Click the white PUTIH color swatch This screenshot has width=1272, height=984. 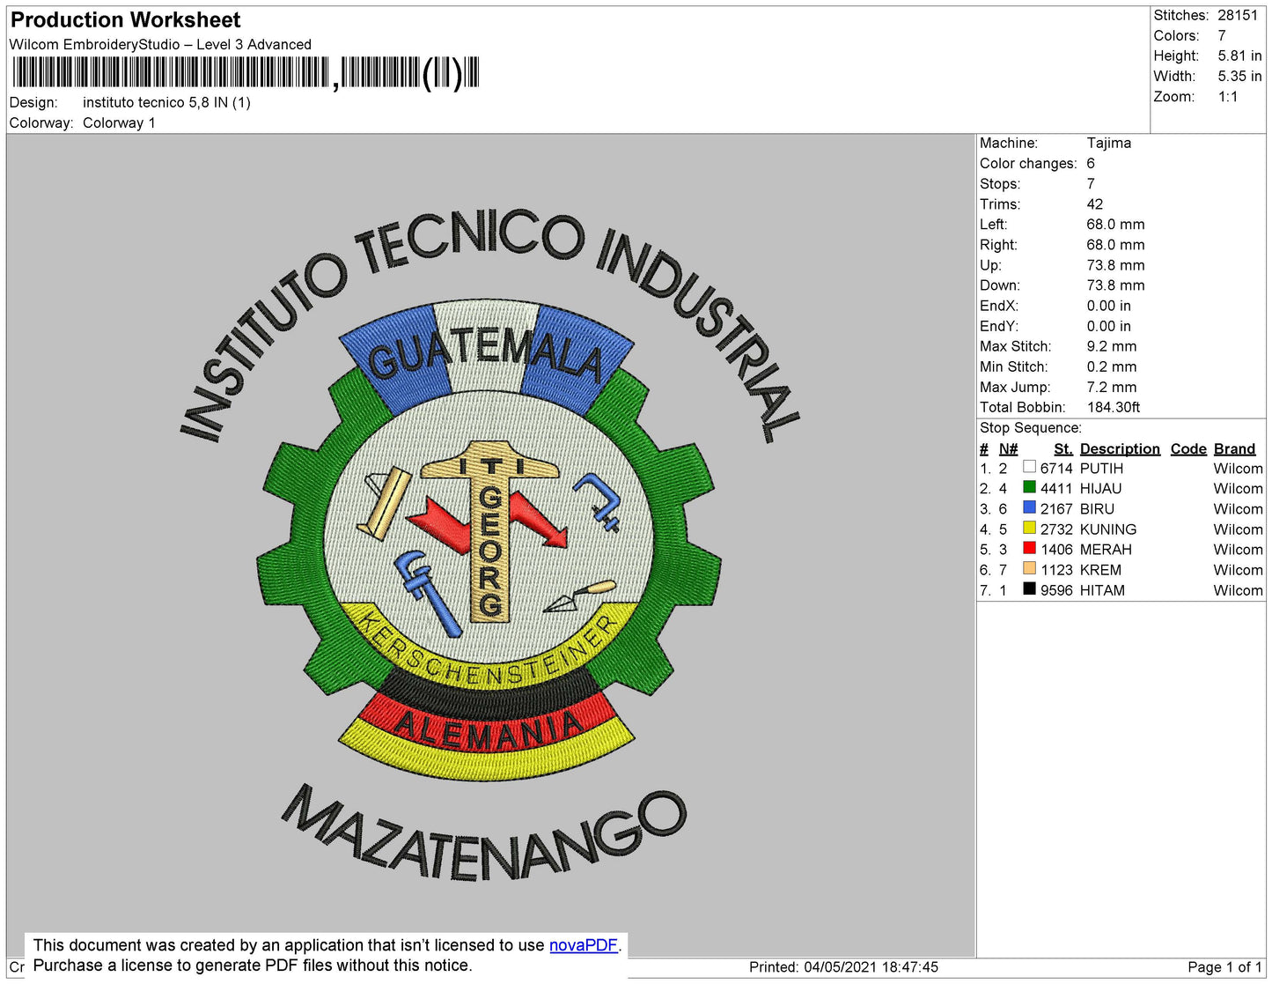coord(1029,467)
